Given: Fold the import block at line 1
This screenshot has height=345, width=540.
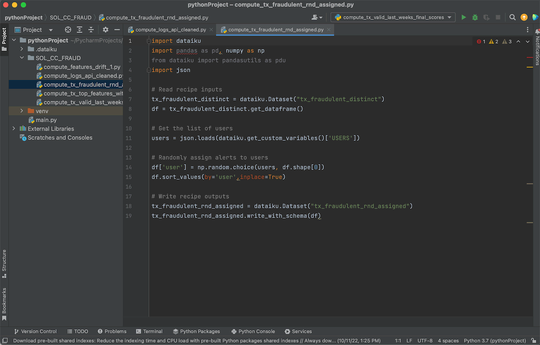Looking at the screenshot, I should click(x=148, y=41).
